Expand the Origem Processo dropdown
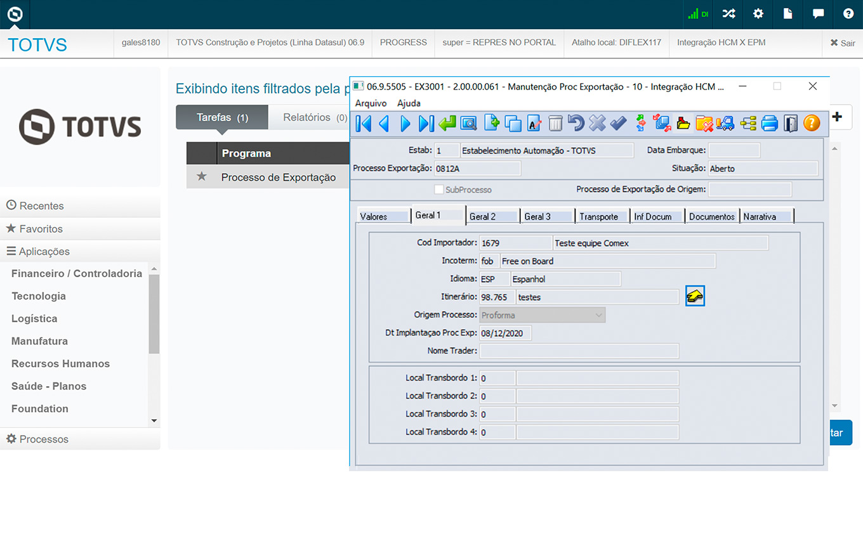863x539 pixels. 598,315
